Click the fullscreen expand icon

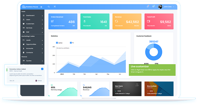click(x=55, y=7)
